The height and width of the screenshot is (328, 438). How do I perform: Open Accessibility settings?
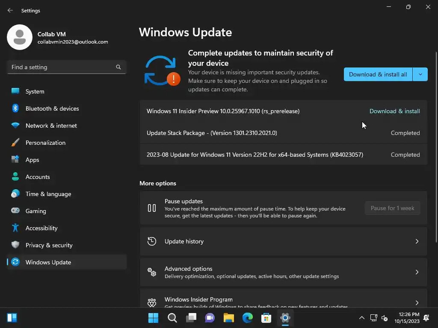[x=66, y=228]
